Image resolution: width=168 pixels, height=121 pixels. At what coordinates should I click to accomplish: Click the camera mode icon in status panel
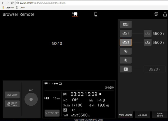click(x=46, y=84)
